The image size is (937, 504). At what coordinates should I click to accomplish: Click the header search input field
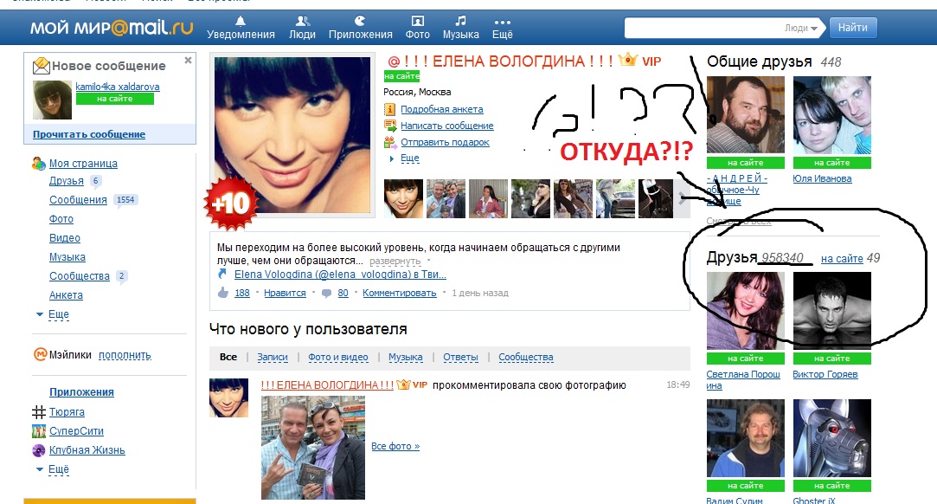pos(704,28)
